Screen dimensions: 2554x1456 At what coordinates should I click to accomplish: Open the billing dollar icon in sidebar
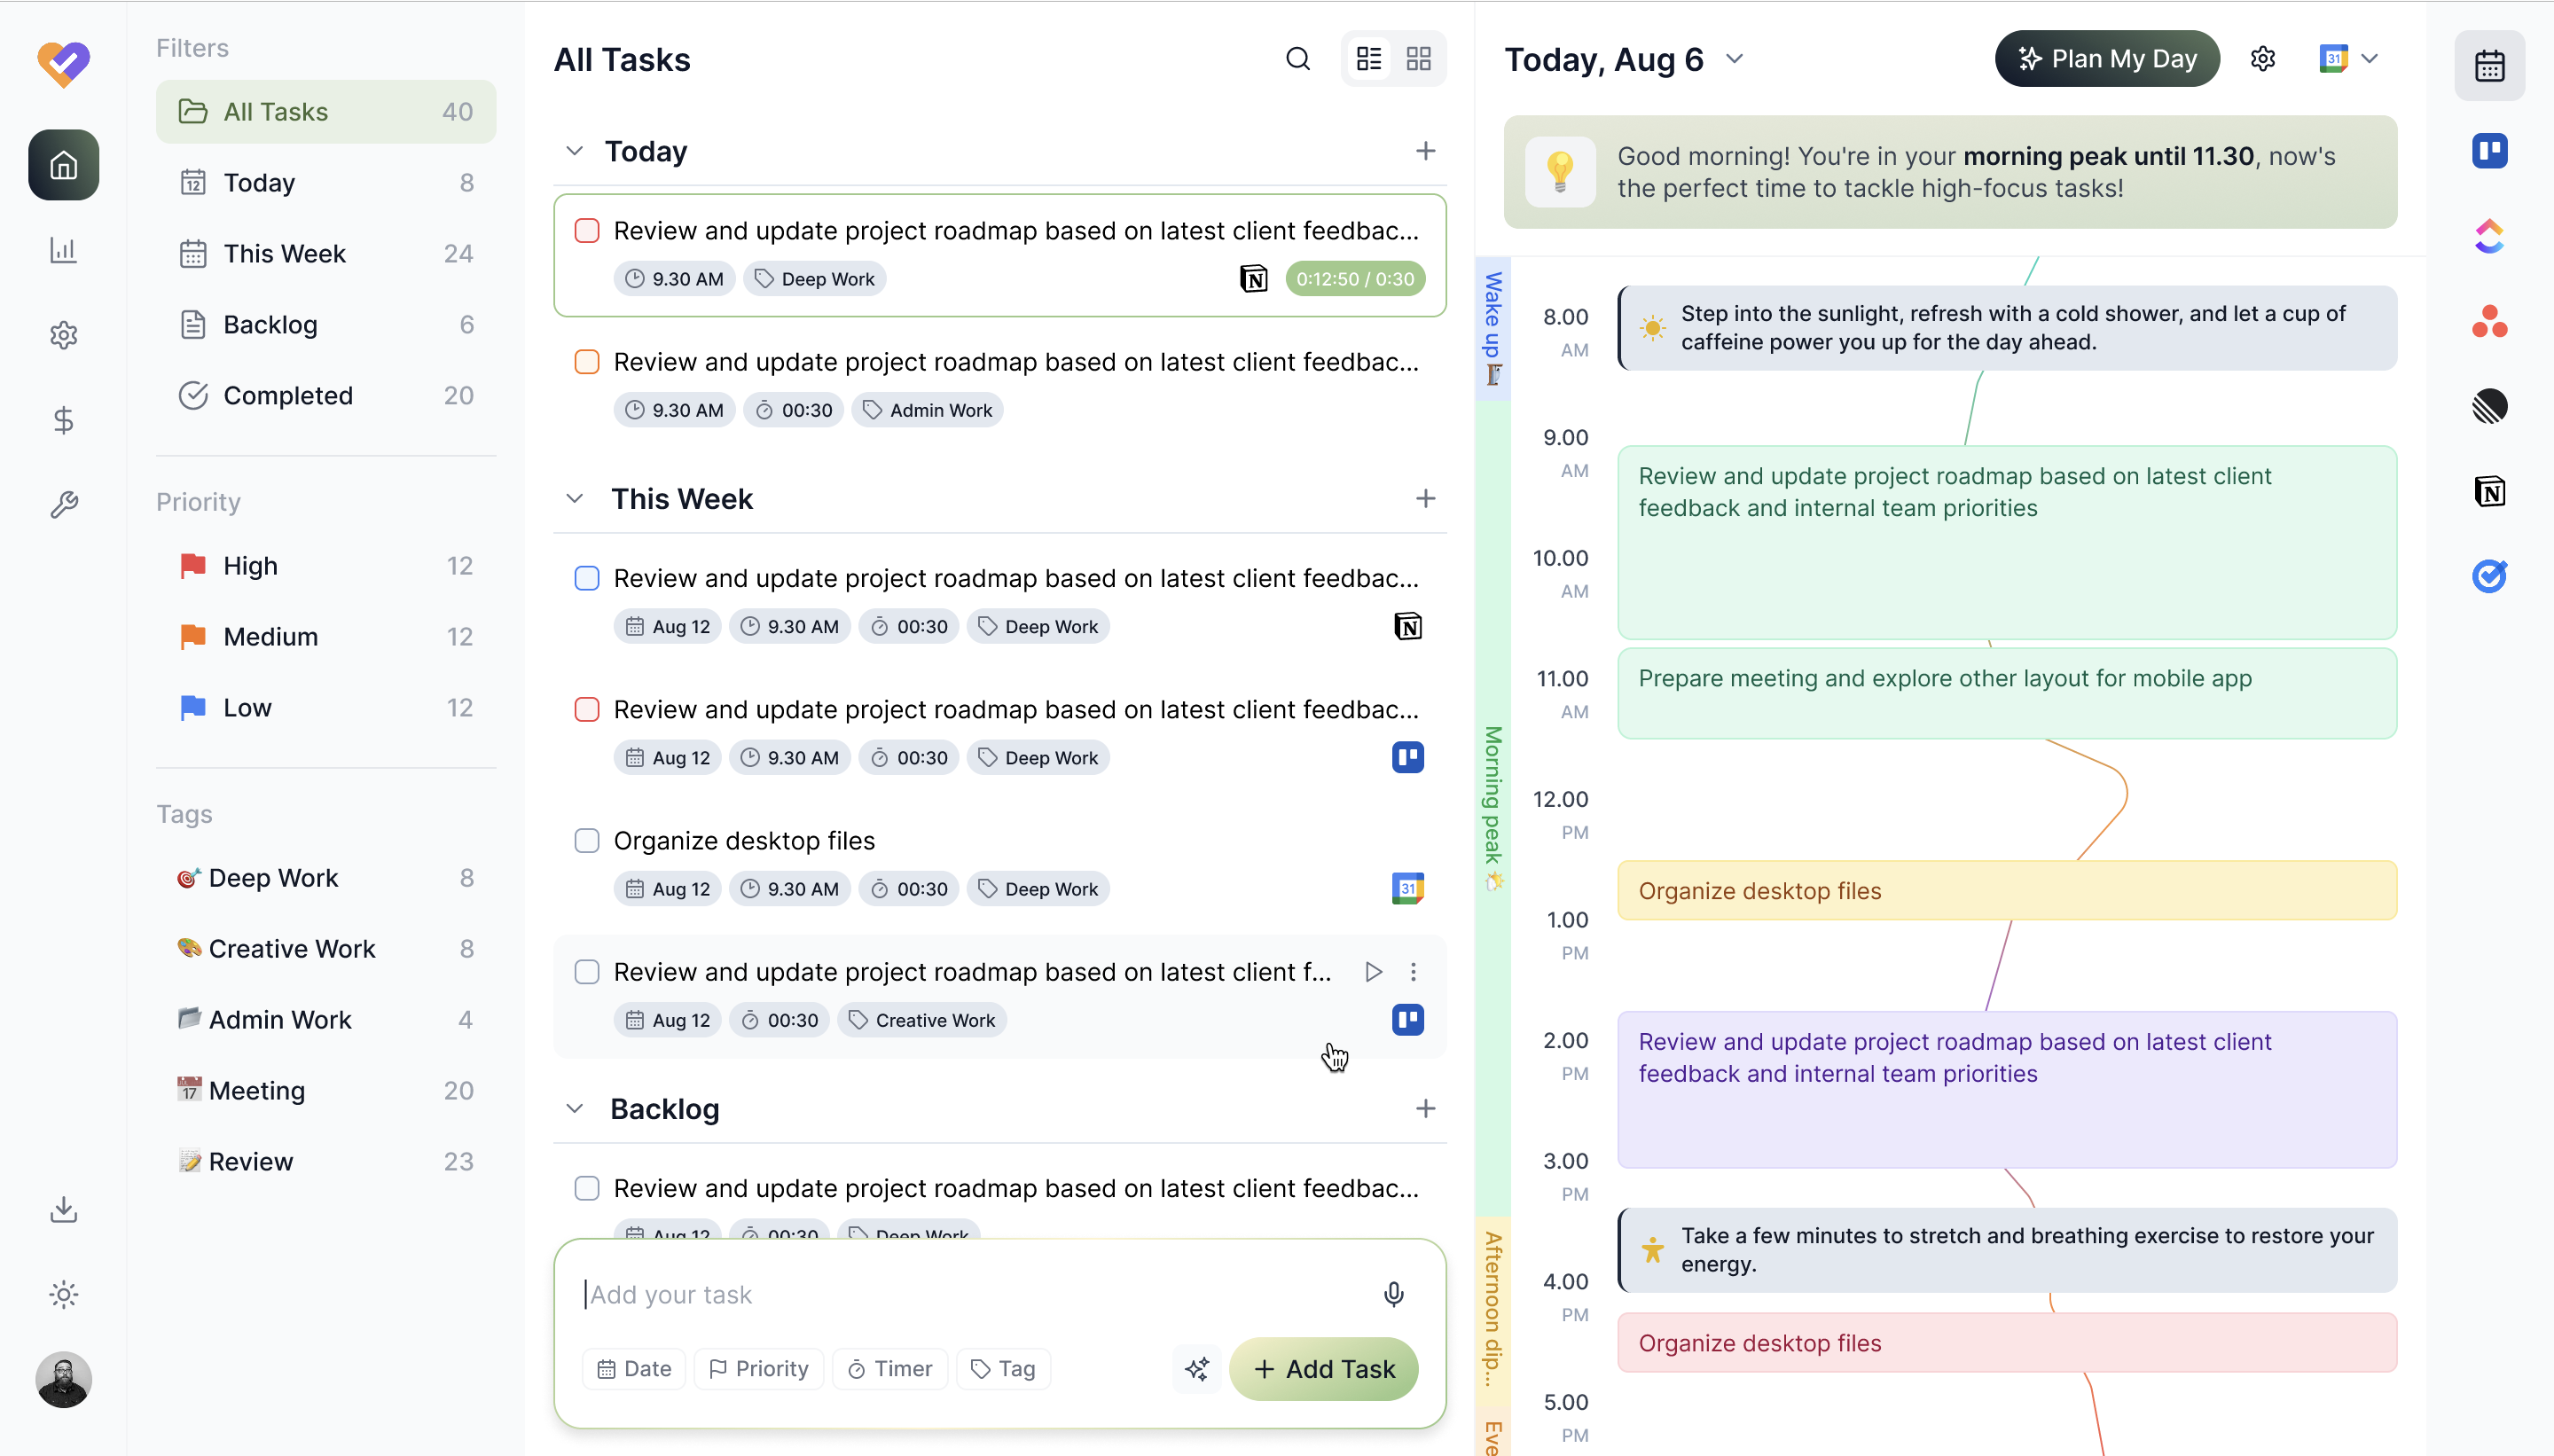63,420
